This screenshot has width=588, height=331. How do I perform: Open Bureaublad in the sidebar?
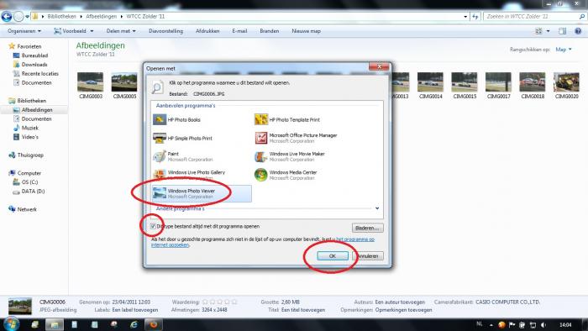tap(34, 55)
